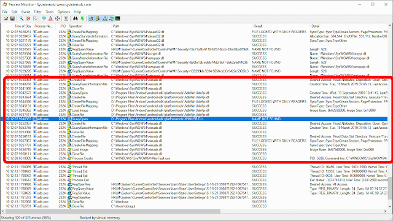Viewport: 393px width, 221px height.
Task: Click the WerFault.exe path cell
Action: tap(141, 158)
